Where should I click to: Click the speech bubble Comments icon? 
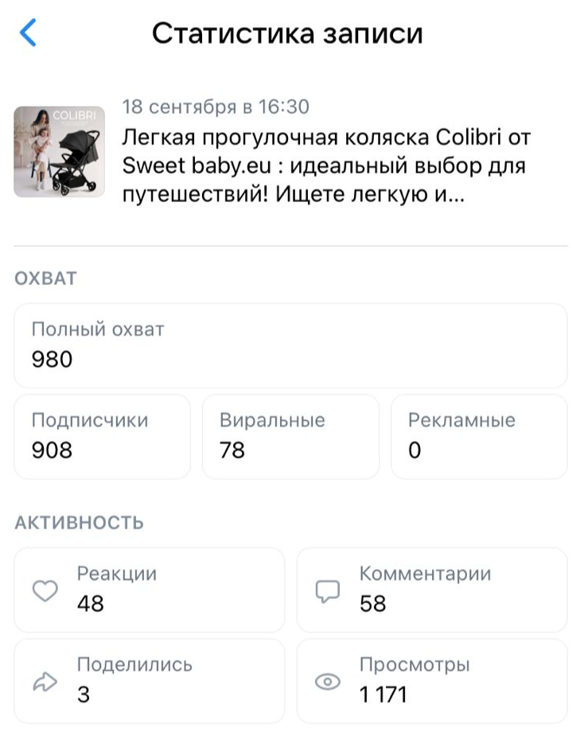coord(328,590)
